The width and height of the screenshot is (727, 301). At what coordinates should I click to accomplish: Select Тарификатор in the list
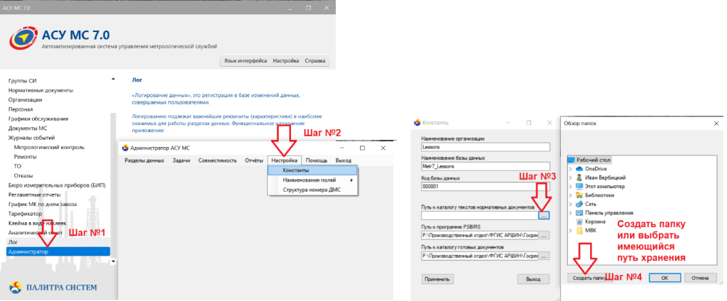pyautogui.click(x=25, y=214)
